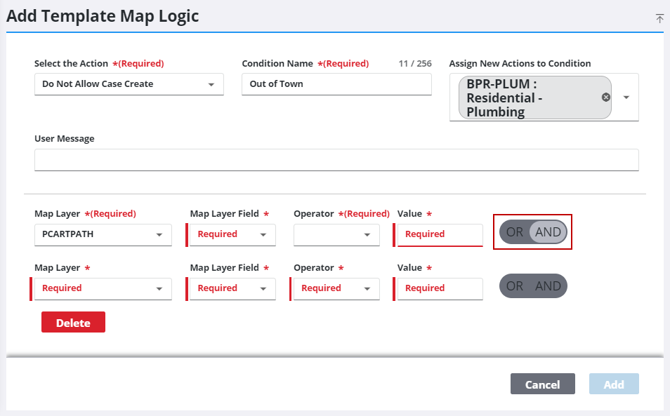The height and width of the screenshot is (416, 670).
Task: Enable OR on the first condition row
Action: pyautogui.click(x=513, y=232)
